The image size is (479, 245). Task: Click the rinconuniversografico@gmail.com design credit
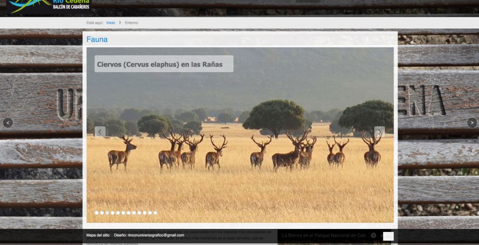(156, 235)
